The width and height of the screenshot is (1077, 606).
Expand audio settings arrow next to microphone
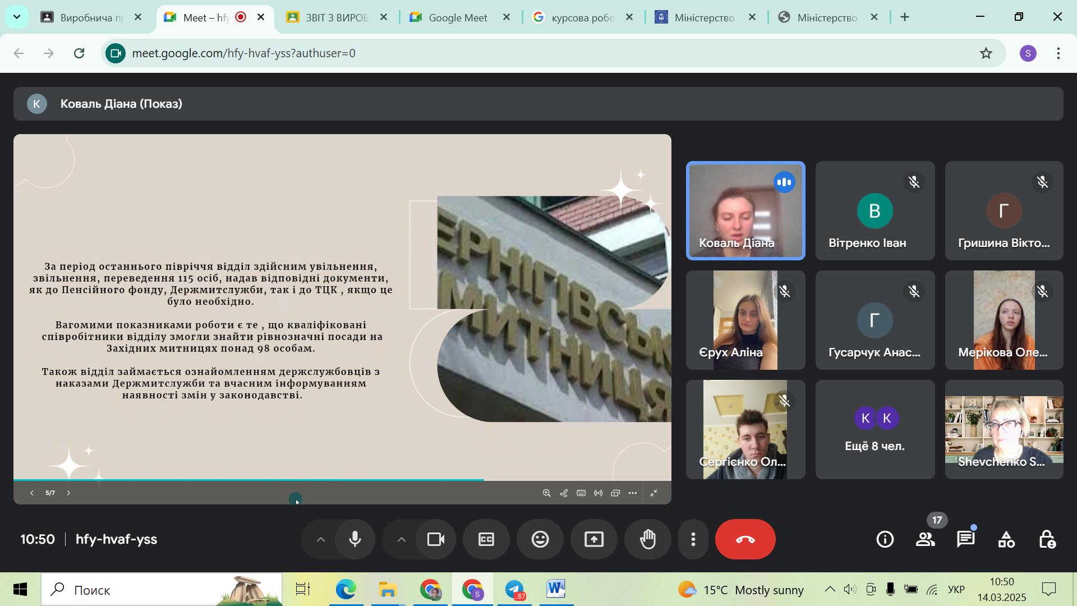coord(320,539)
